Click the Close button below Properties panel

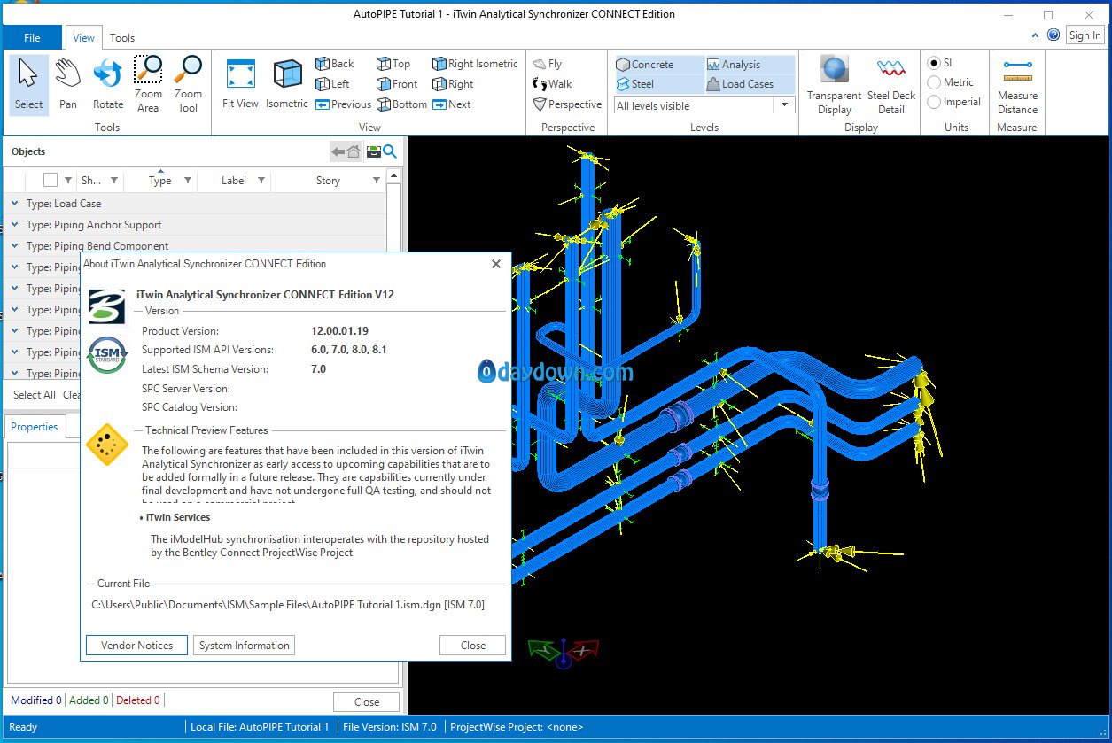tap(367, 701)
